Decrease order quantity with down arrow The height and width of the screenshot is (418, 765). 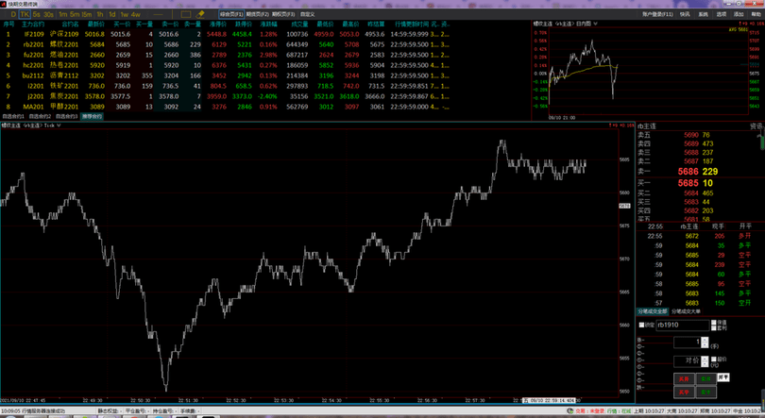(x=705, y=345)
